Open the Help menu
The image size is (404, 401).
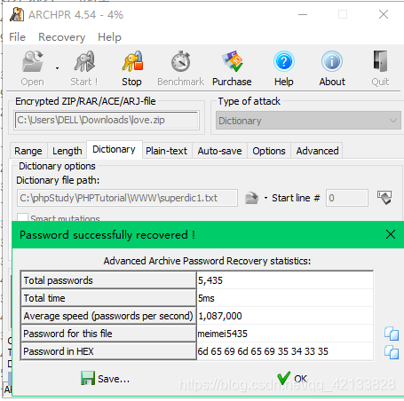(x=110, y=37)
